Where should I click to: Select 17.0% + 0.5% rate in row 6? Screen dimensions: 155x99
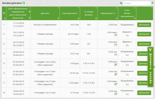click(x=89, y=73)
